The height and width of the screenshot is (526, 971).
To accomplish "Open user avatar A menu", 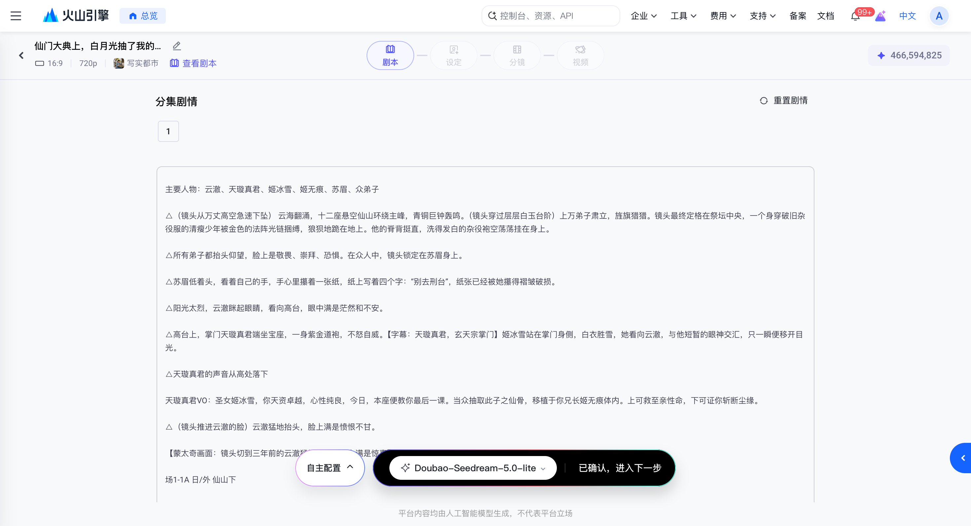I will (x=939, y=16).
